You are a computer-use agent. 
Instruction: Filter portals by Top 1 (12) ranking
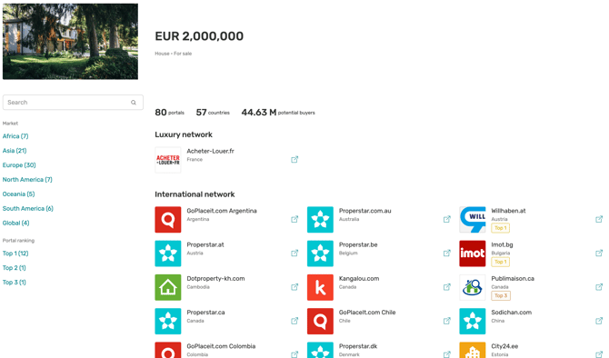pos(15,254)
